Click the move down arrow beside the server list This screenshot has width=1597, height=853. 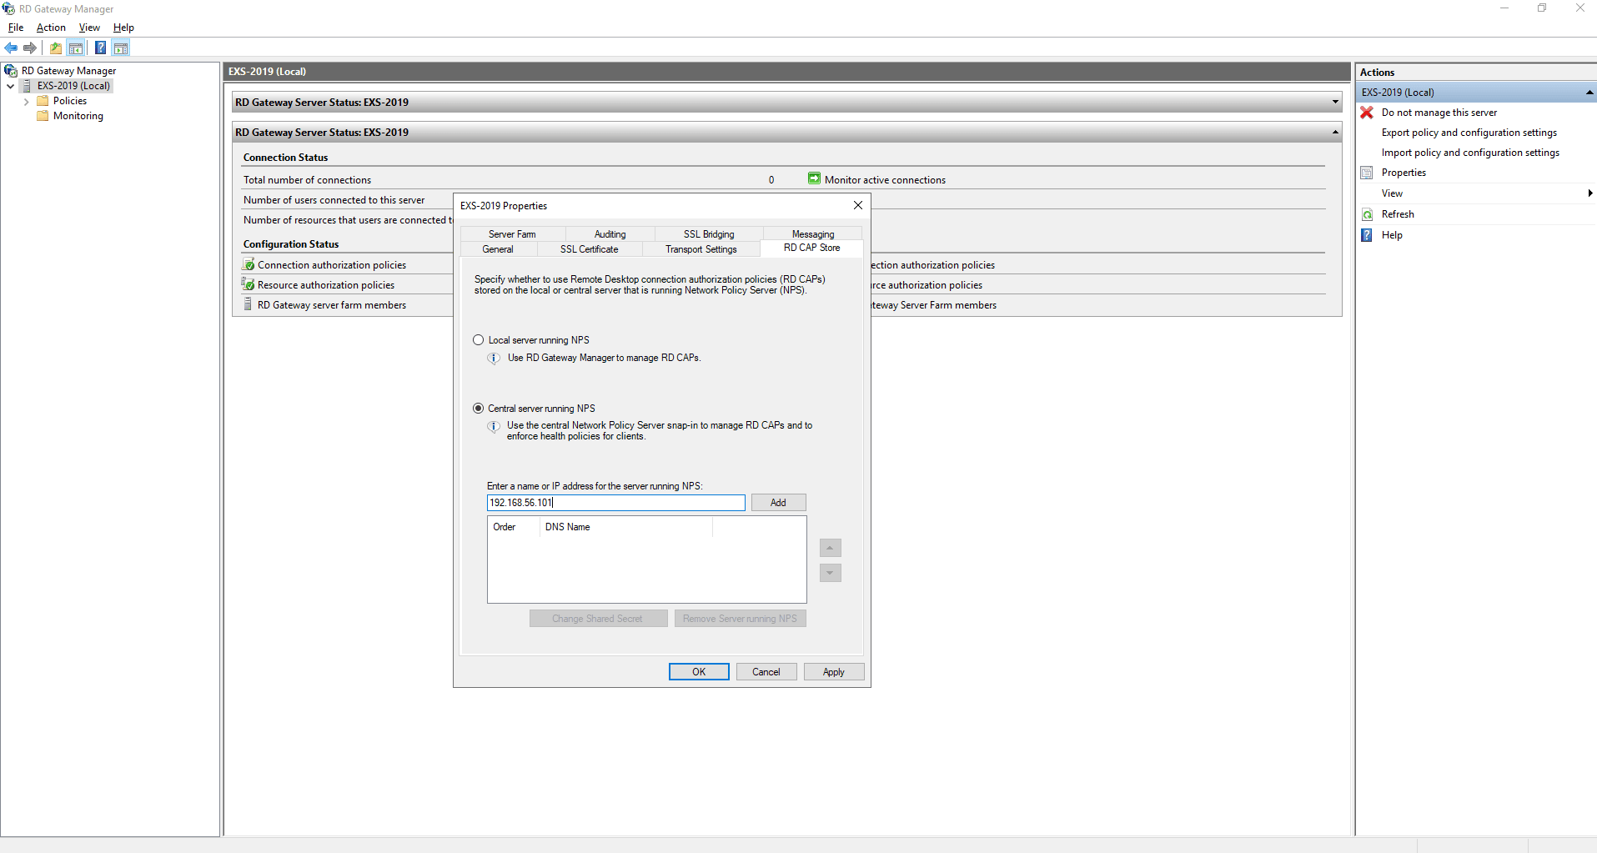coord(831,573)
